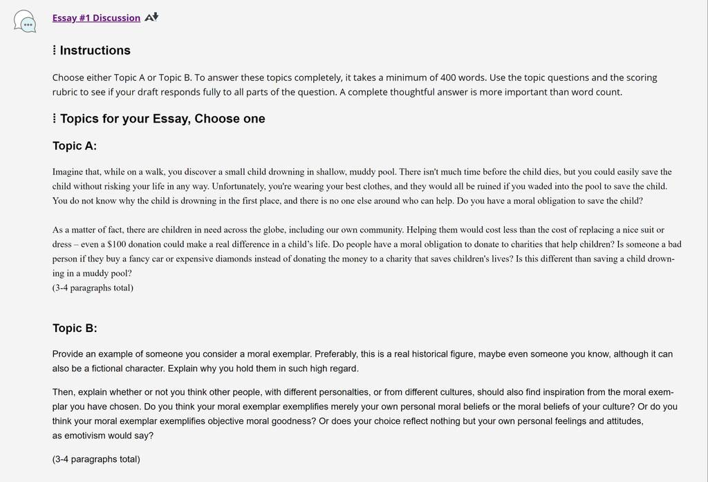This screenshot has width=708, height=482.
Task: Click paragraph starting 'Then, explain whether or not'
Action: [365, 414]
